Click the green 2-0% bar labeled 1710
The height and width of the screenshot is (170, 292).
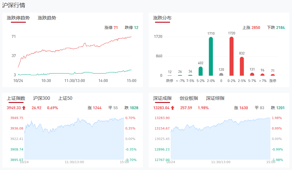pos(211,56)
